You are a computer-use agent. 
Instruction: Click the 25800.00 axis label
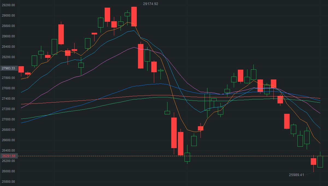point(8,182)
